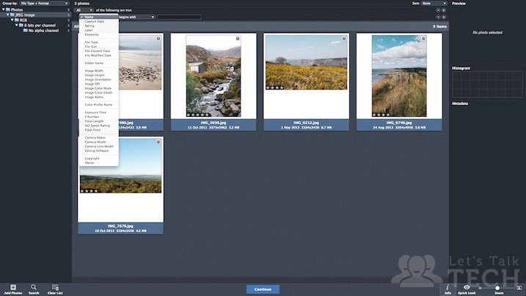Open the Sort dropdown set to None

[x=434, y=4]
